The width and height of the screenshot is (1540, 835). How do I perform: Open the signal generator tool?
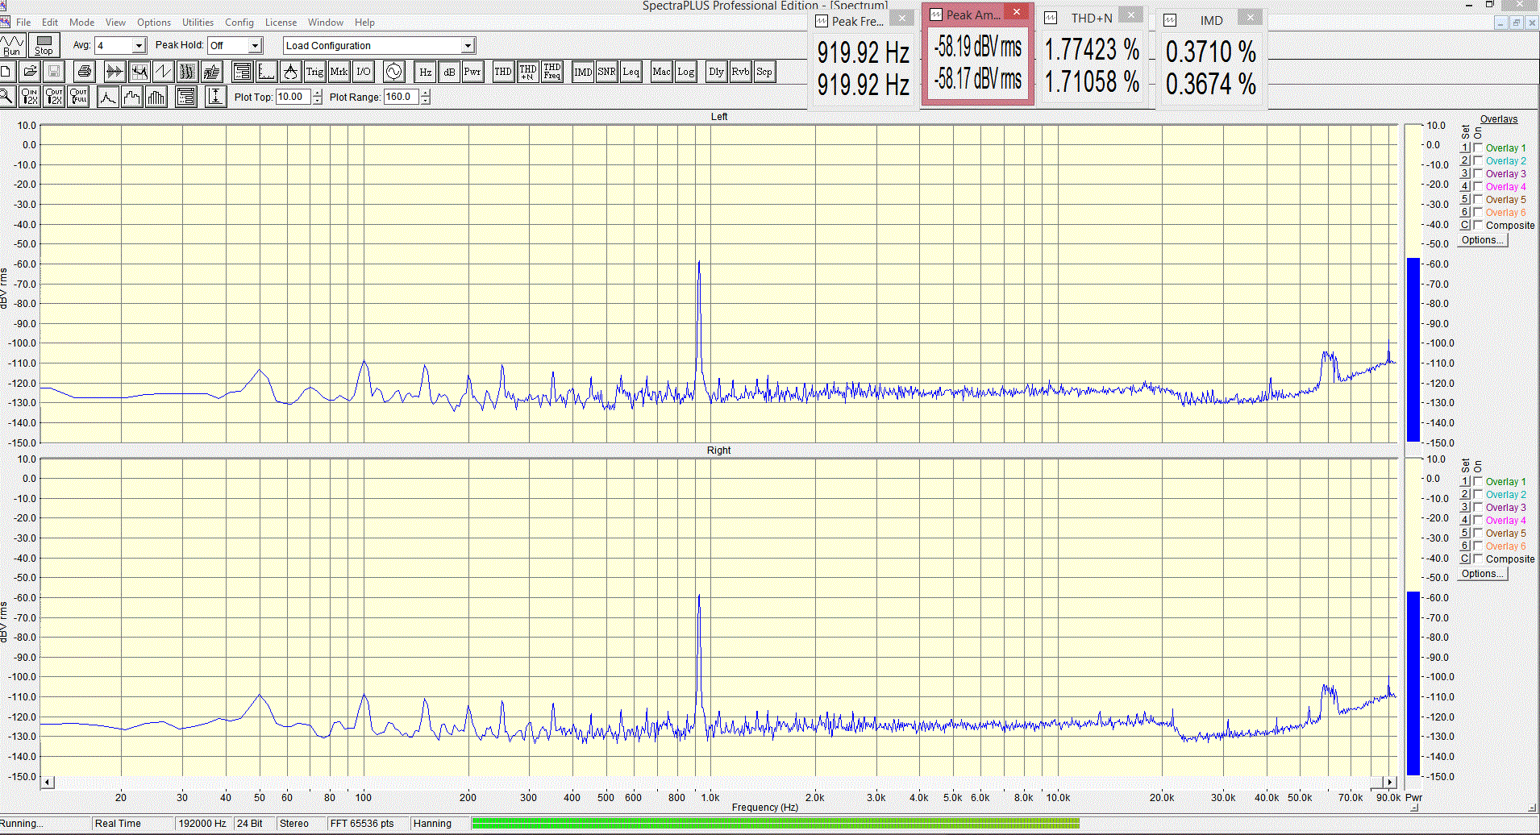tap(393, 72)
